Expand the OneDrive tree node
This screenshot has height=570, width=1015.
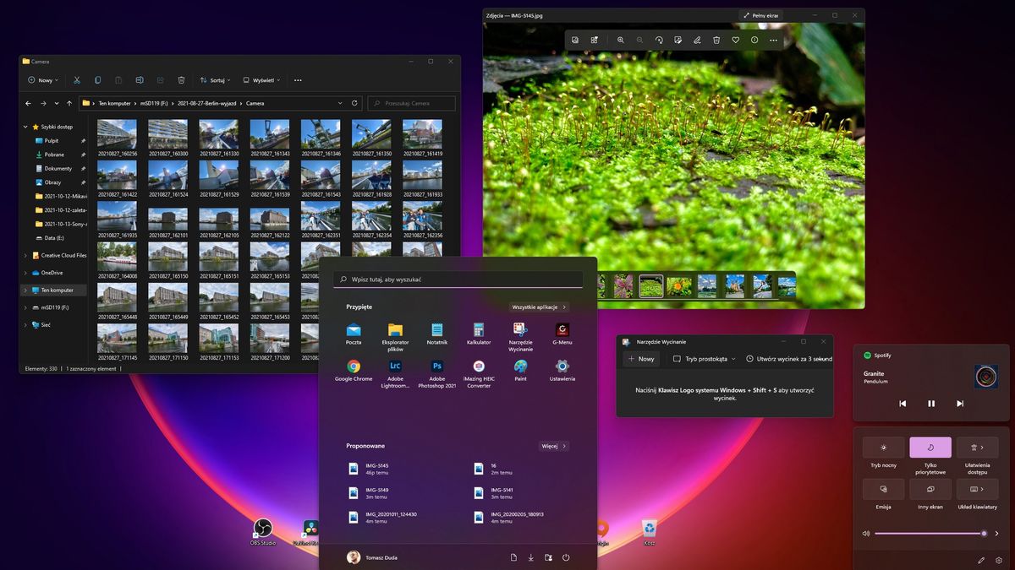click(25, 273)
